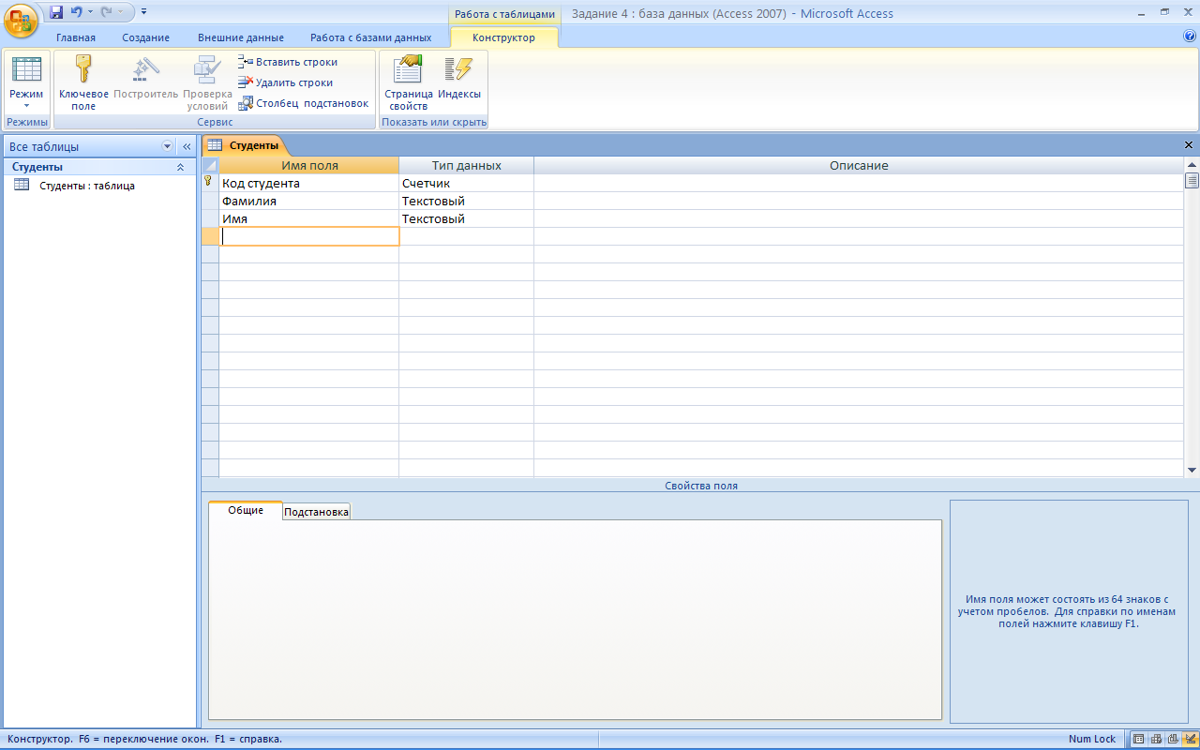
Task: Click the Имя поля column header
Action: click(309, 165)
